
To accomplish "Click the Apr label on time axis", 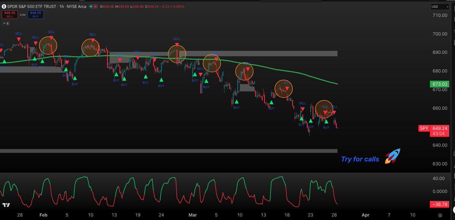I will click(366, 215).
